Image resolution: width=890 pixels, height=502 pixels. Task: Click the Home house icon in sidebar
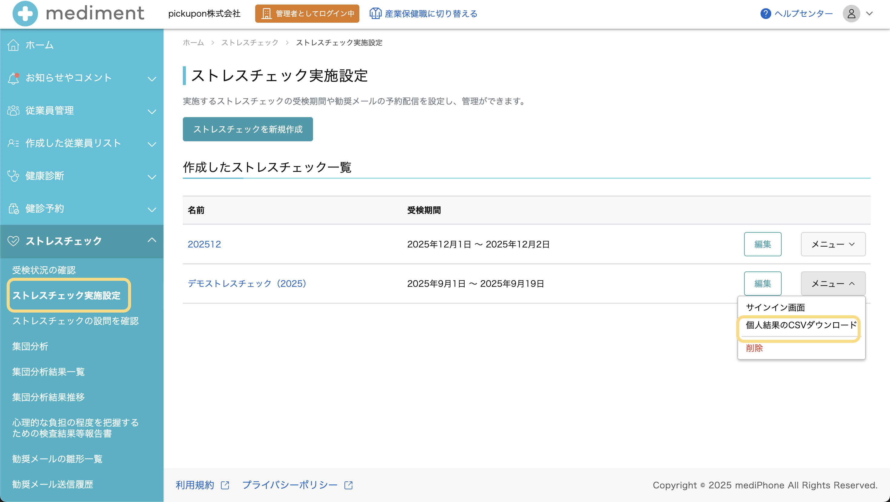13,45
